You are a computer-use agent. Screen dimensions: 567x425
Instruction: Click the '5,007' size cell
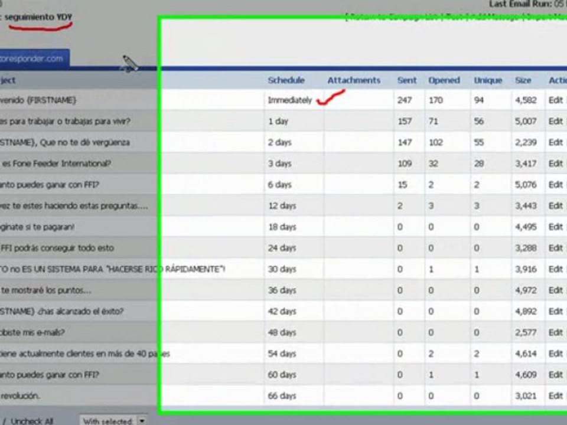[x=526, y=121]
